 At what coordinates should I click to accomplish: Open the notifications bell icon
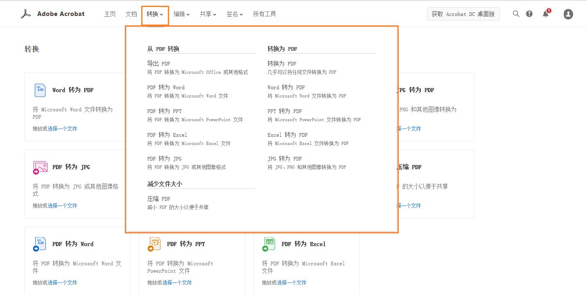pos(546,14)
